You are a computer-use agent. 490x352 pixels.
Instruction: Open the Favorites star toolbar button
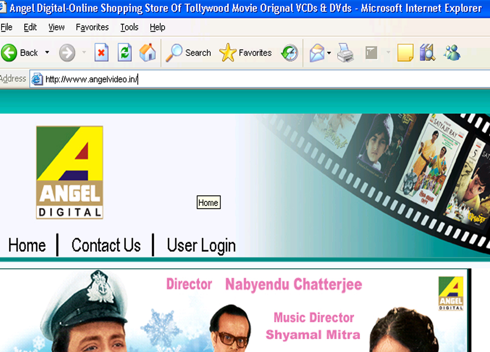[x=245, y=53]
